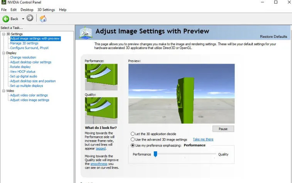
Task: Click the green Back arrow icon
Action: pyautogui.click(x=6, y=19)
